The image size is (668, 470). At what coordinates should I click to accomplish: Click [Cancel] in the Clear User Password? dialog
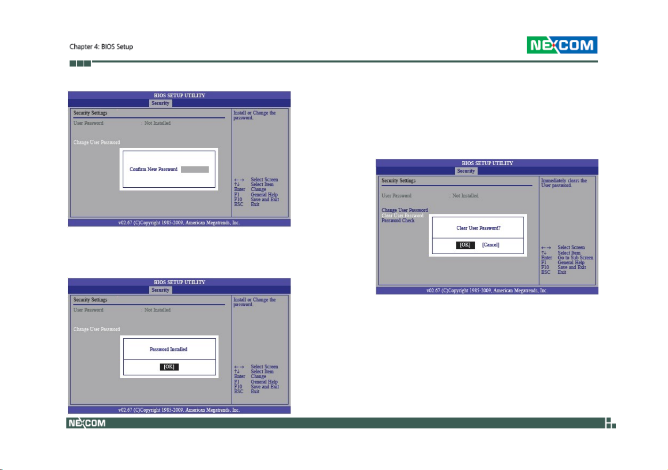(x=491, y=245)
